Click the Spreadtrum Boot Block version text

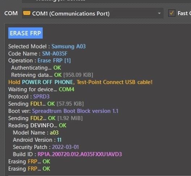point(75,111)
